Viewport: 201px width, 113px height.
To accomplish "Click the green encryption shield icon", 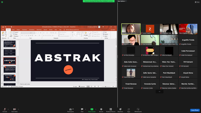I will (x=2, y=2).
